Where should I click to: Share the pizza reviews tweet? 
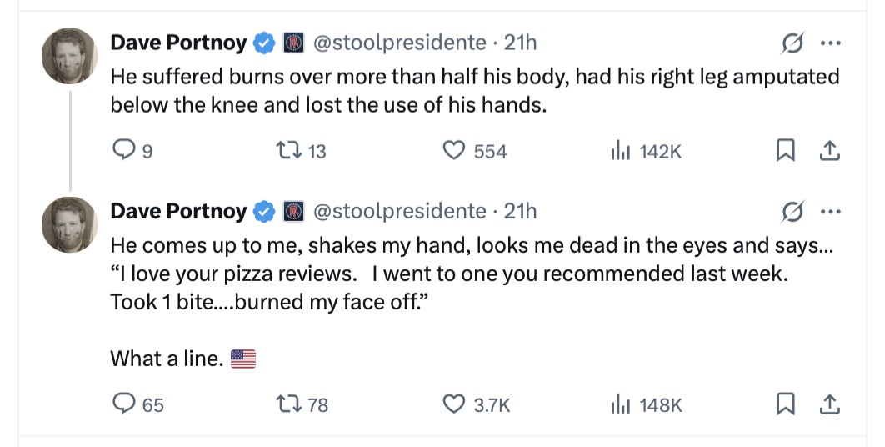829,404
